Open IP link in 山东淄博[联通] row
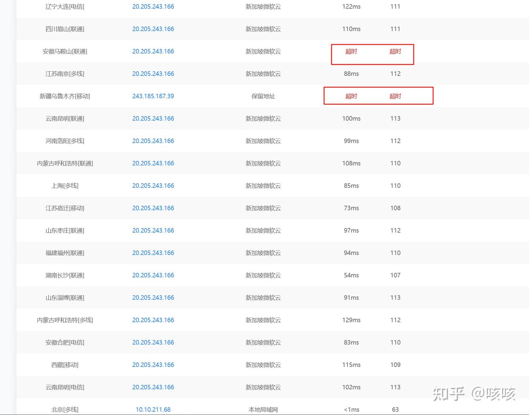The width and height of the screenshot is (529, 415). 153,298
